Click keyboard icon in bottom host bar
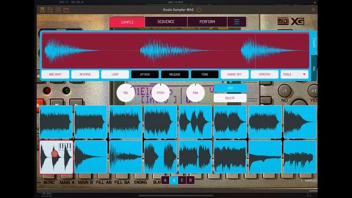This screenshot has height=198, width=352. [x=47, y=194]
